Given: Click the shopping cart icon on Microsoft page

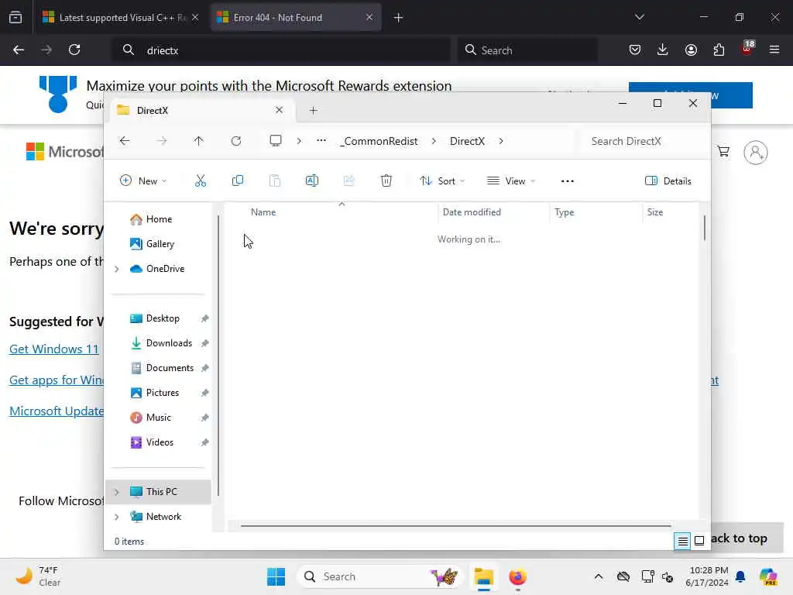Looking at the screenshot, I should (723, 151).
